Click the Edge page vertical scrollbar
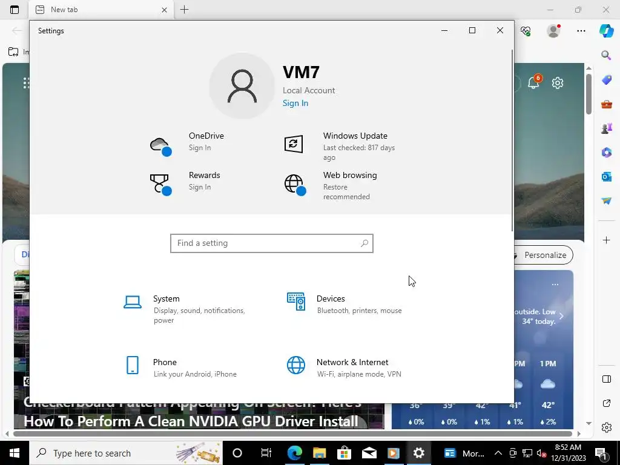The image size is (620, 465). (x=589, y=94)
